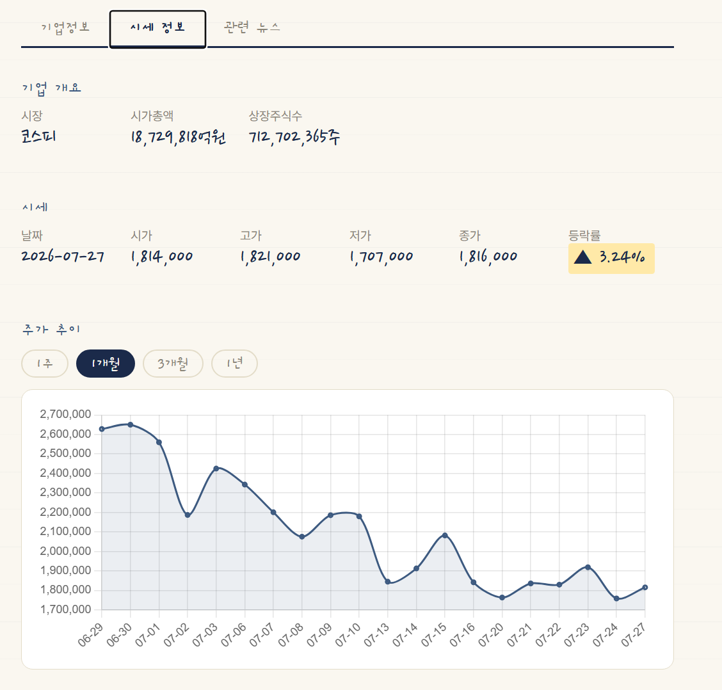Switch to the 관련 뉴스 tab
722x690 pixels.
click(x=252, y=28)
